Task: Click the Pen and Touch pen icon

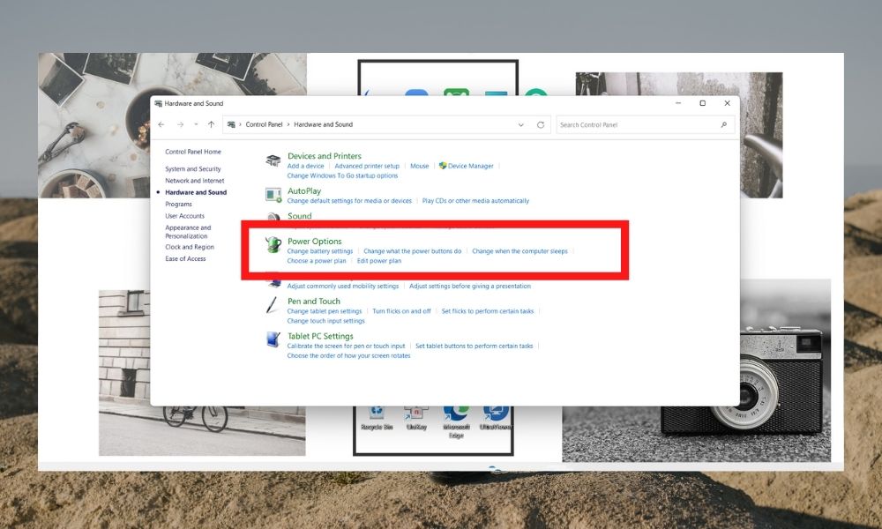Action: point(273,305)
